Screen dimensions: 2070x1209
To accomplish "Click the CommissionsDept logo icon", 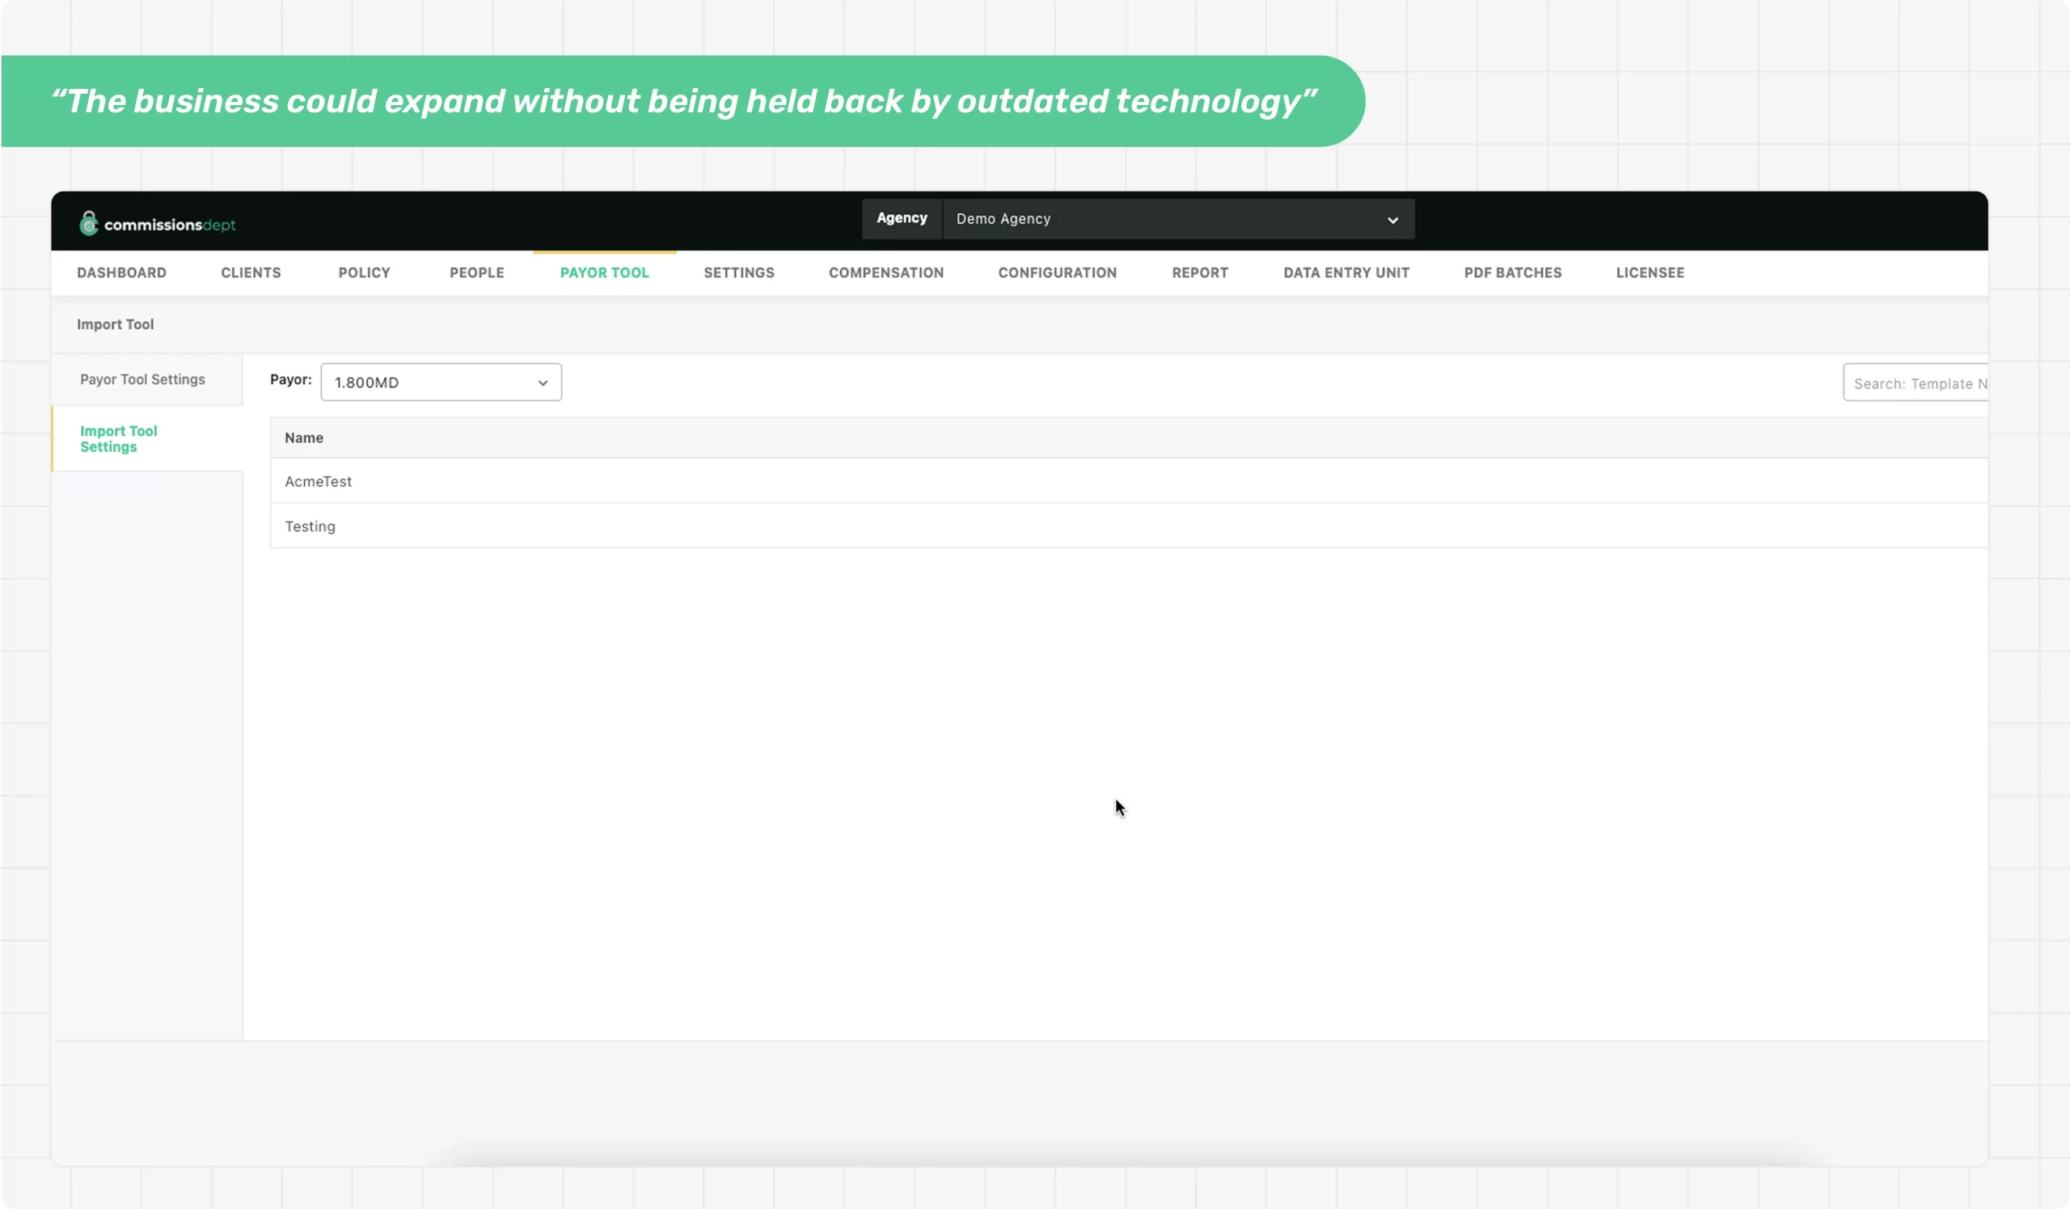I will pos(89,223).
